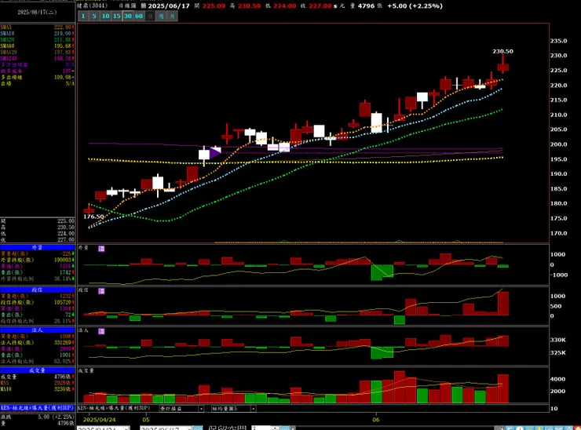Image resolution: width=581 pixels, height=430 pixels.
Task: Select the 60-minute timeframe button
Action: pos(139,16)
